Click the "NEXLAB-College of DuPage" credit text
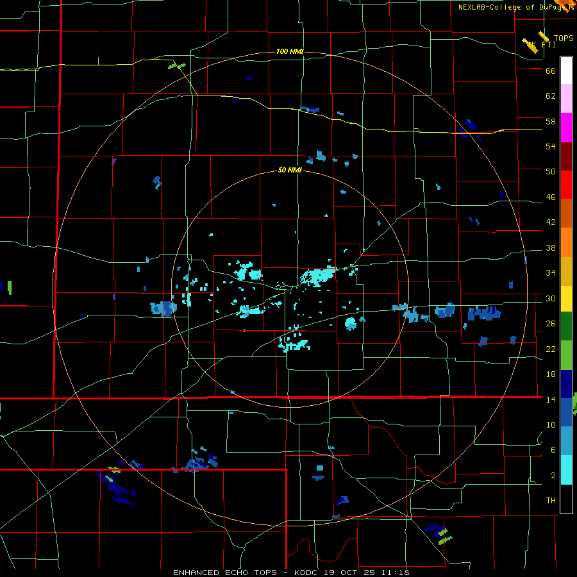 511,7
